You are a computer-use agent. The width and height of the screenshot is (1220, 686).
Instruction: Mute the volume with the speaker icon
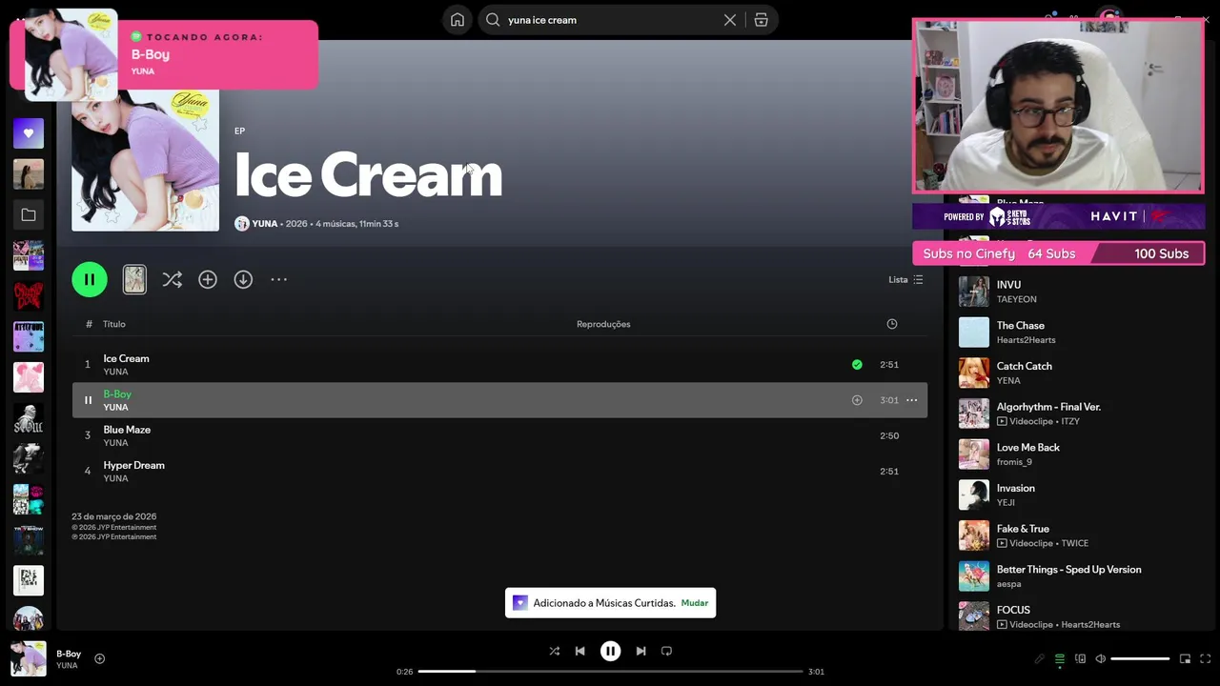click(1100, 658)
